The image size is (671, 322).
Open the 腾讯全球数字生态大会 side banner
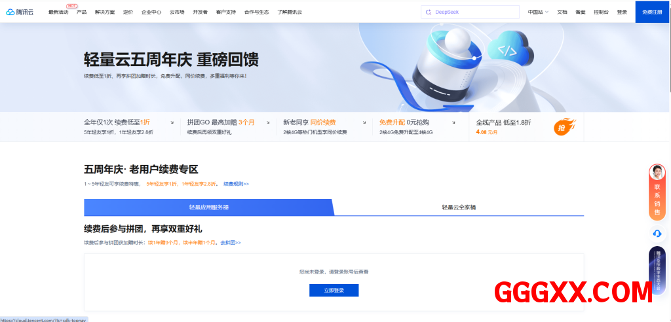coord(657,270)
